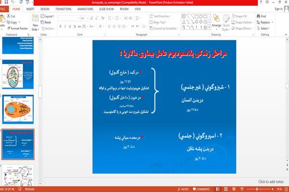This screenshot has height=192, width=289.
Task: Click the 70% zoom level
Action: coord(279,189)
